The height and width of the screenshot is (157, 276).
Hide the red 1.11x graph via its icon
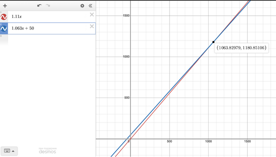(4, 17)
